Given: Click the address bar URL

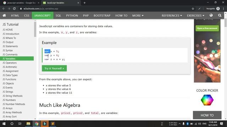Looking at the screenshot, I should pos(41,8).
